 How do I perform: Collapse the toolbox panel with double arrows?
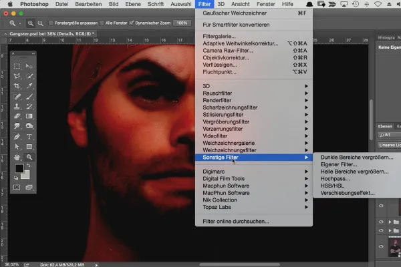(x=33, y=53)
